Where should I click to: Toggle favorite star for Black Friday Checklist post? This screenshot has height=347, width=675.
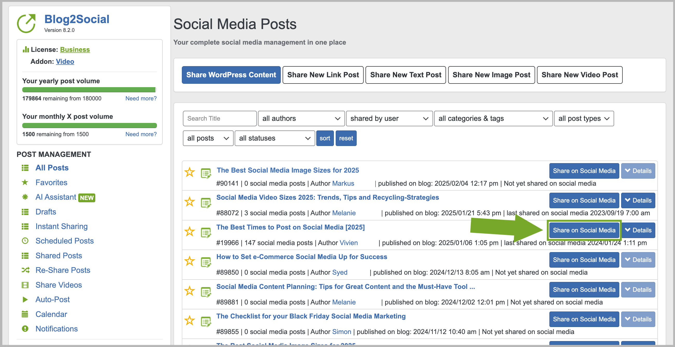189,321
